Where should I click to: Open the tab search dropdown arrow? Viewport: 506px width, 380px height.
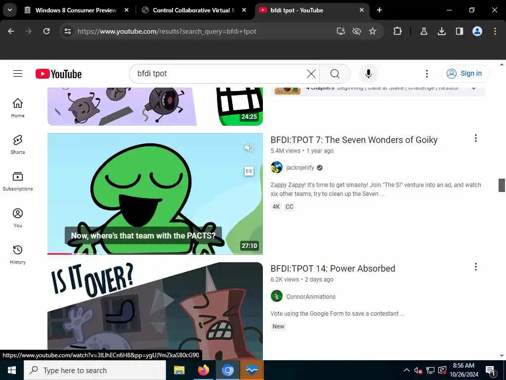click(x=10, y=10)
